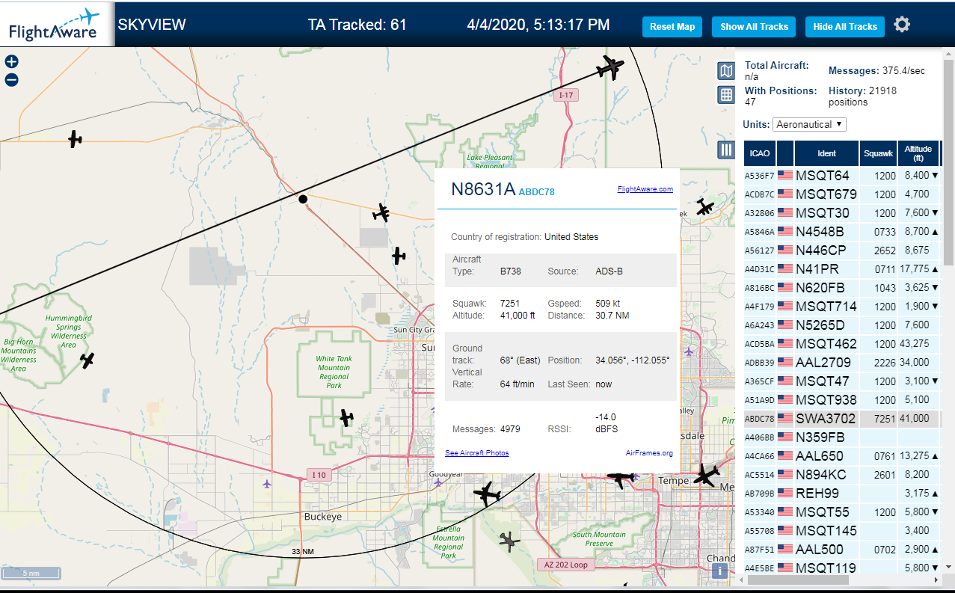Select the MSQT119 row
Viewport: 955px width, 593px height.
click(841, 568)
